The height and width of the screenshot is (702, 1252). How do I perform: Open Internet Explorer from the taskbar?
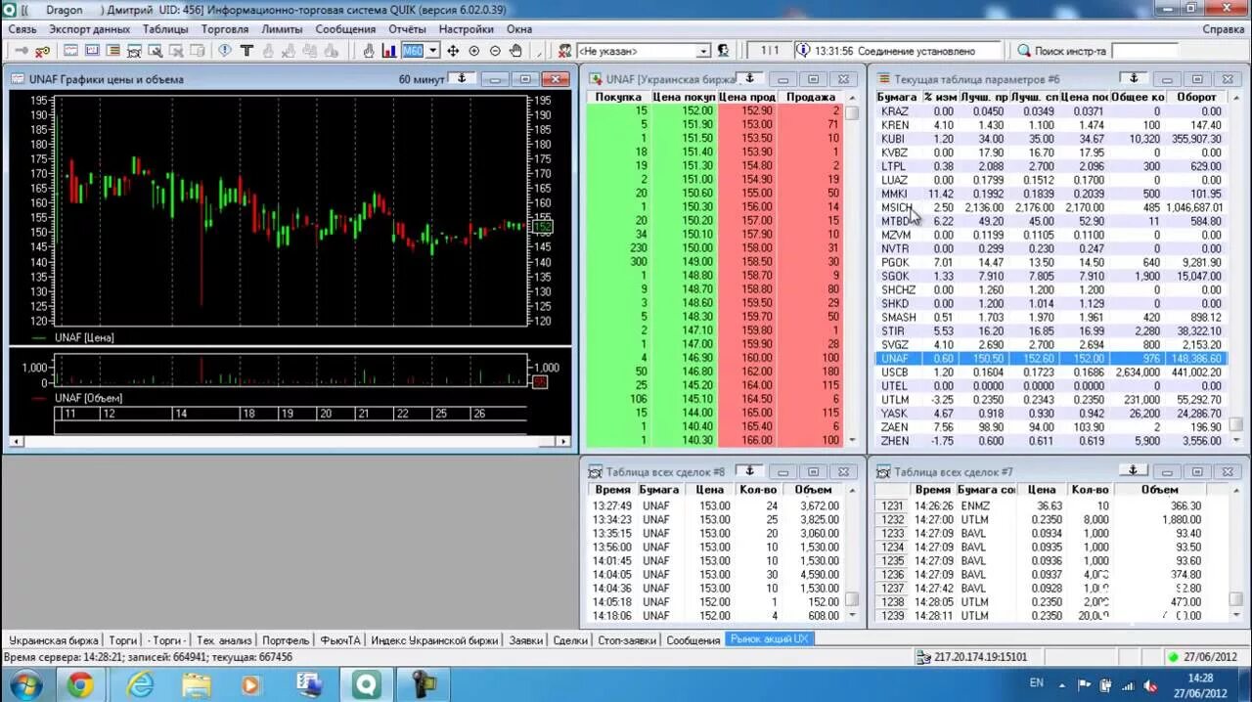click(140, 684)
